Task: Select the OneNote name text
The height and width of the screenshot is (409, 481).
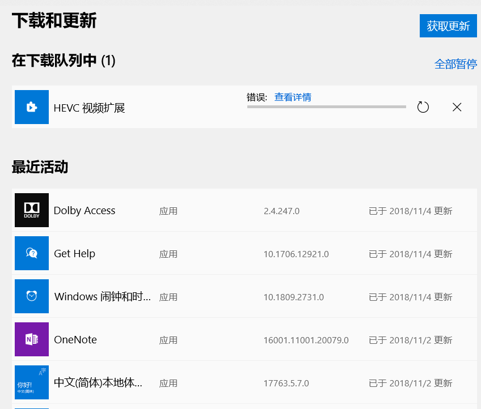Action: pos(75,340)
